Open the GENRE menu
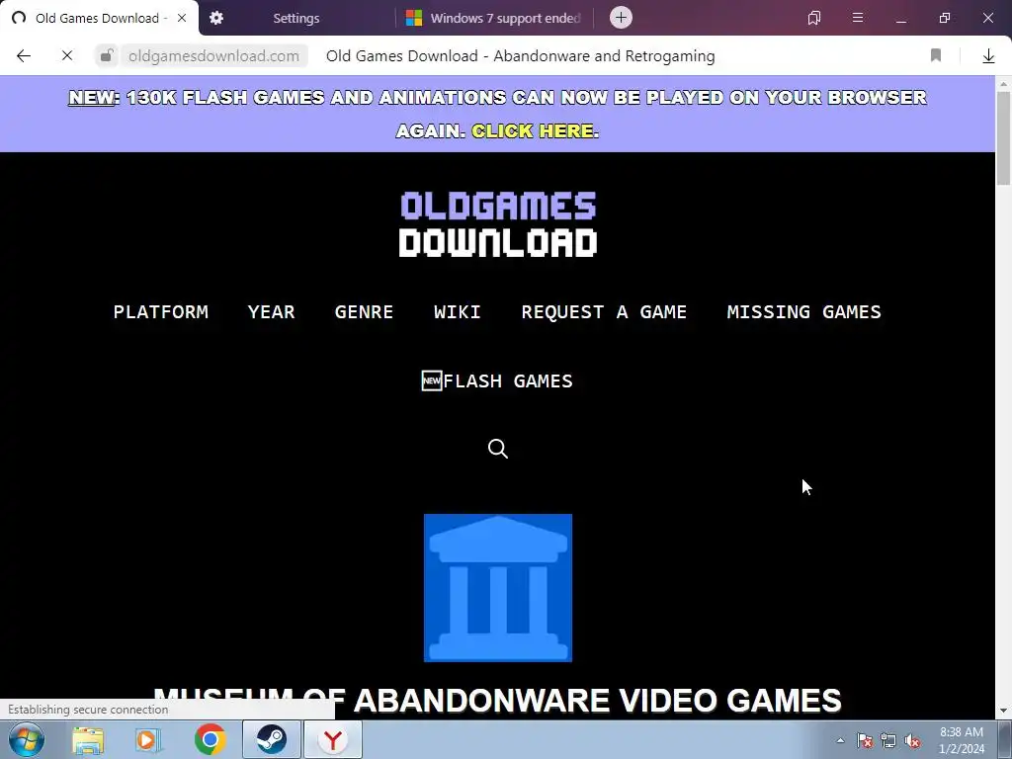This screenshot has height=759, width=1012. [364, 311]
